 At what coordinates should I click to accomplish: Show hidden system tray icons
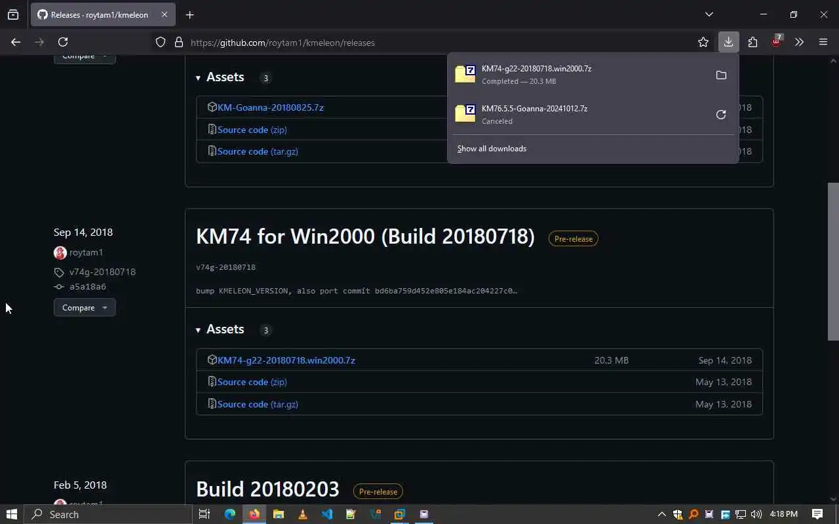(661, 514)
